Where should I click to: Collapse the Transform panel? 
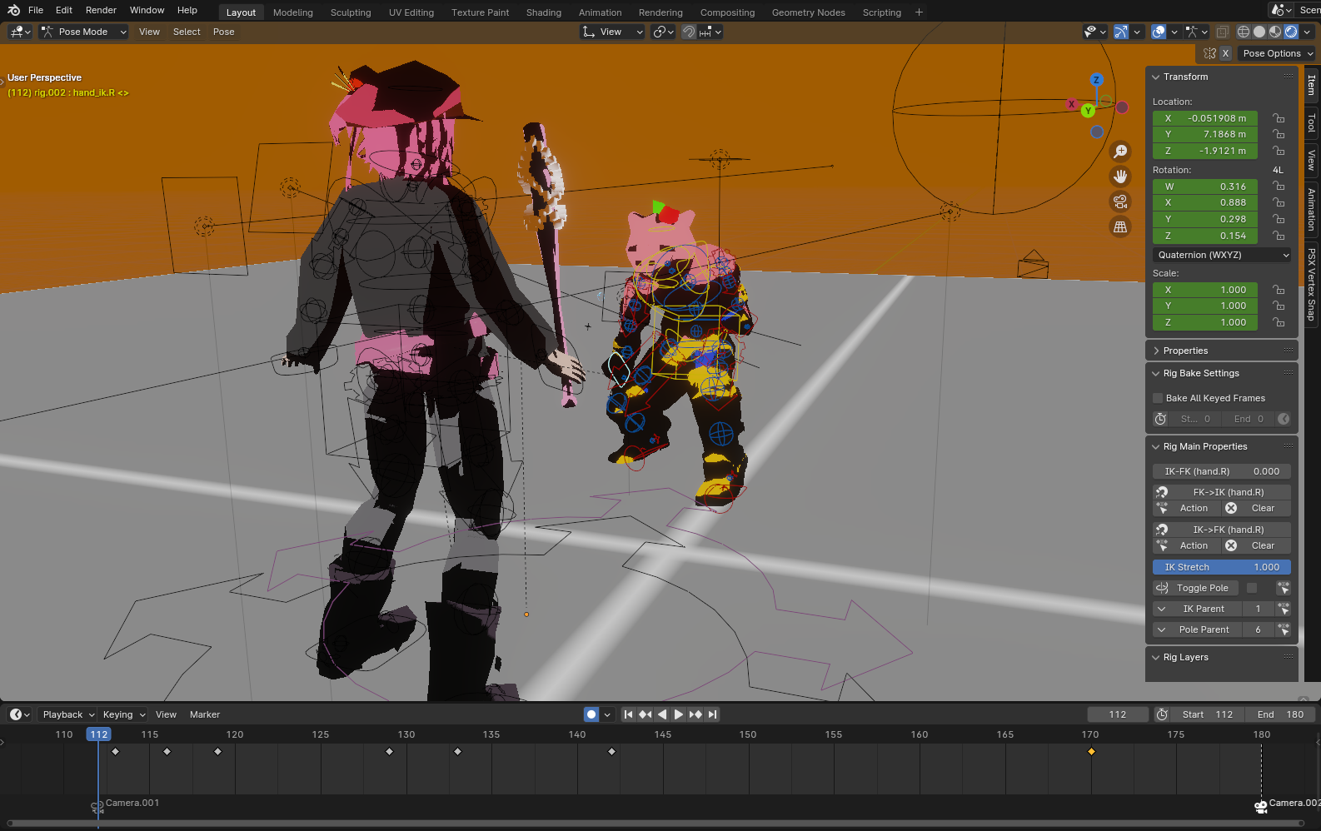point(1156,77)
